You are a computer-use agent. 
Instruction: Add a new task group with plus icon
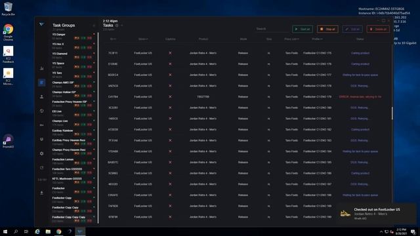(94, 26)
